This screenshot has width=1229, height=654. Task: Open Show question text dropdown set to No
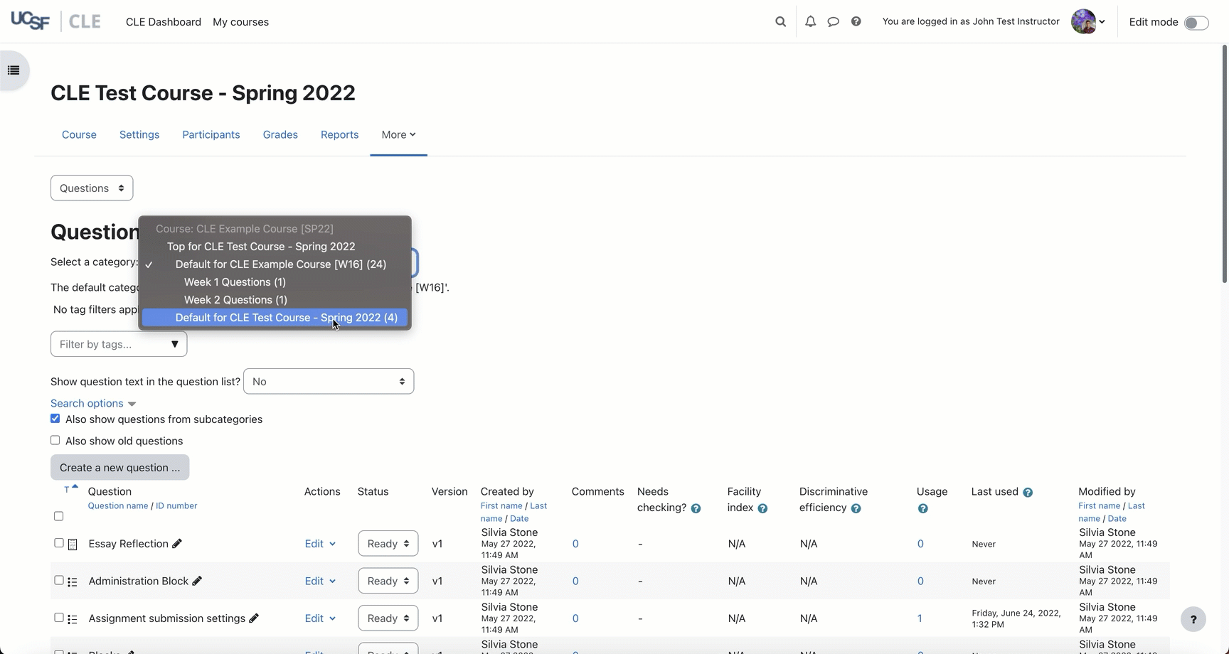(x=329, y=382)
